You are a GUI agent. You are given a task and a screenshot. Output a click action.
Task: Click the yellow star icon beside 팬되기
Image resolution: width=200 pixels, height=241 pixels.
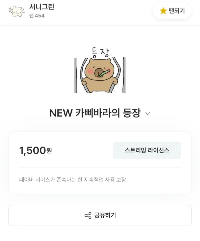coord(163,11)
